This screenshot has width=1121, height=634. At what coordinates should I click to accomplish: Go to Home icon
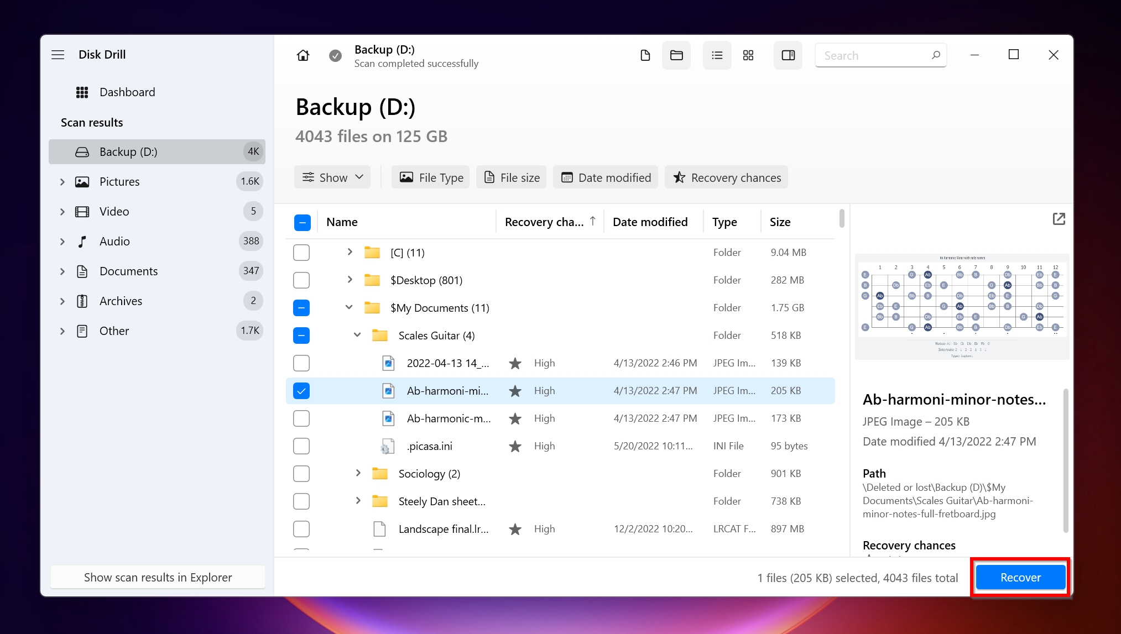(303, 55)
